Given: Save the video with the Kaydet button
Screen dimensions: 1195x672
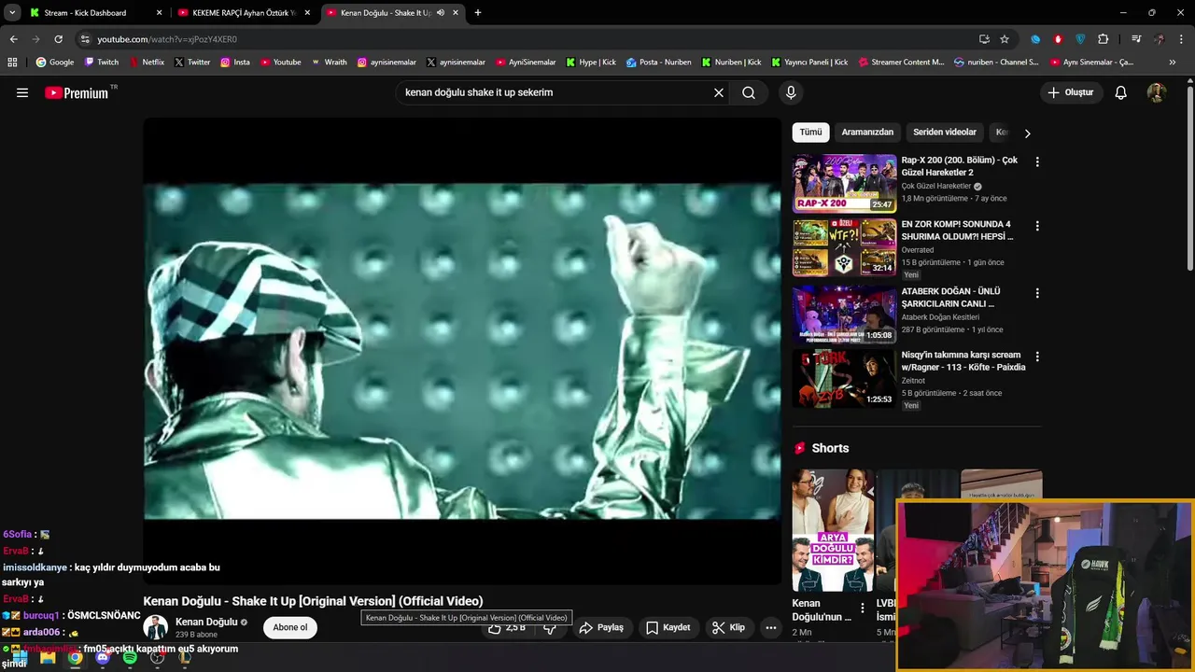Looking at the screenshot, I should click(668, 627).
